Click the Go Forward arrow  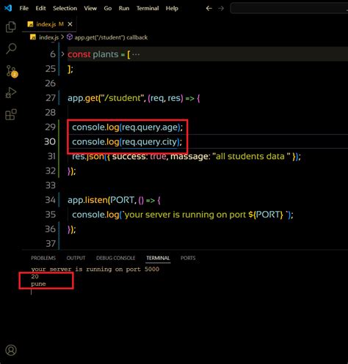(221, 8)
